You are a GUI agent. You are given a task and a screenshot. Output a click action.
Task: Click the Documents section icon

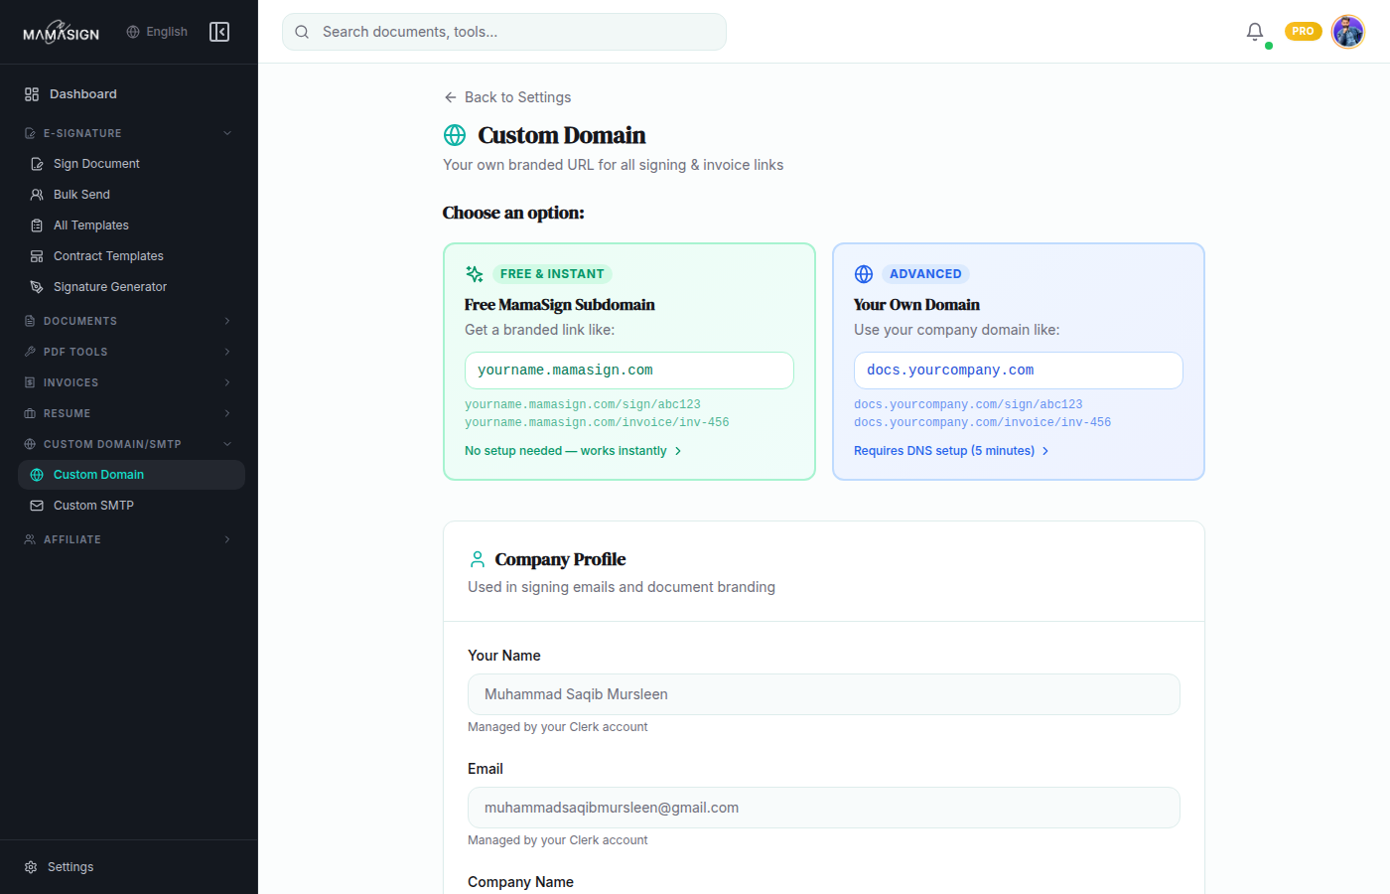pyautogui.click(x=30, y=321)
